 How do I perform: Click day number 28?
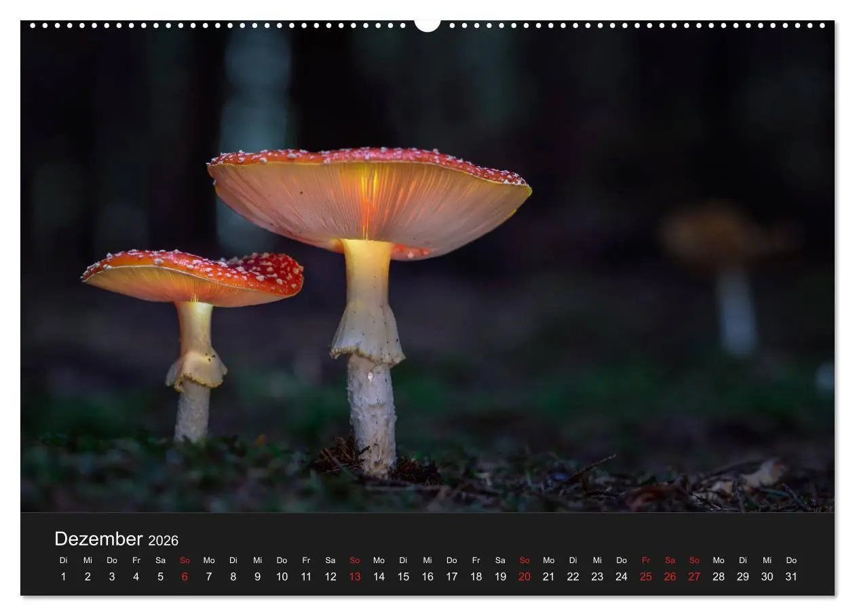coord(719,577)
